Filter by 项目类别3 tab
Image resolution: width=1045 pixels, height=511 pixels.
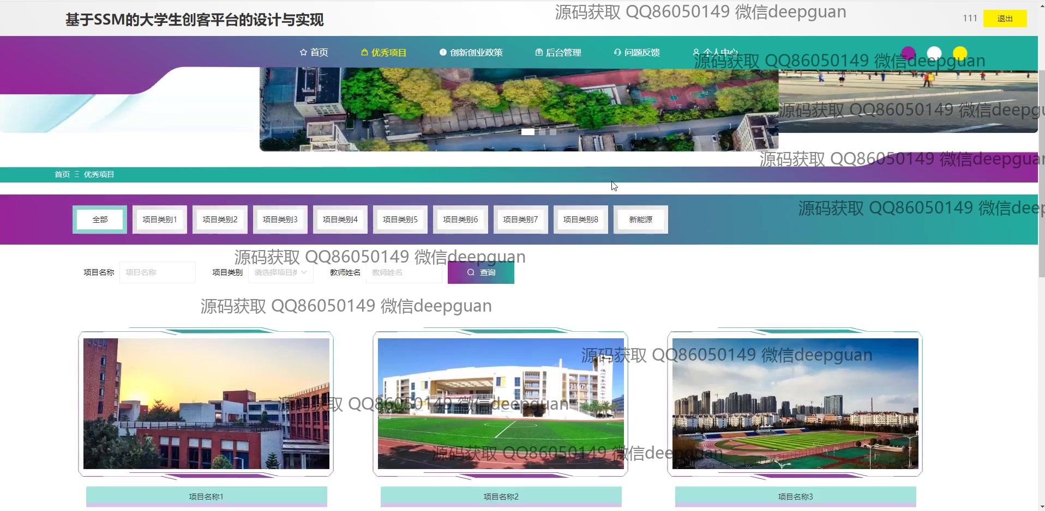coord(280,220)
